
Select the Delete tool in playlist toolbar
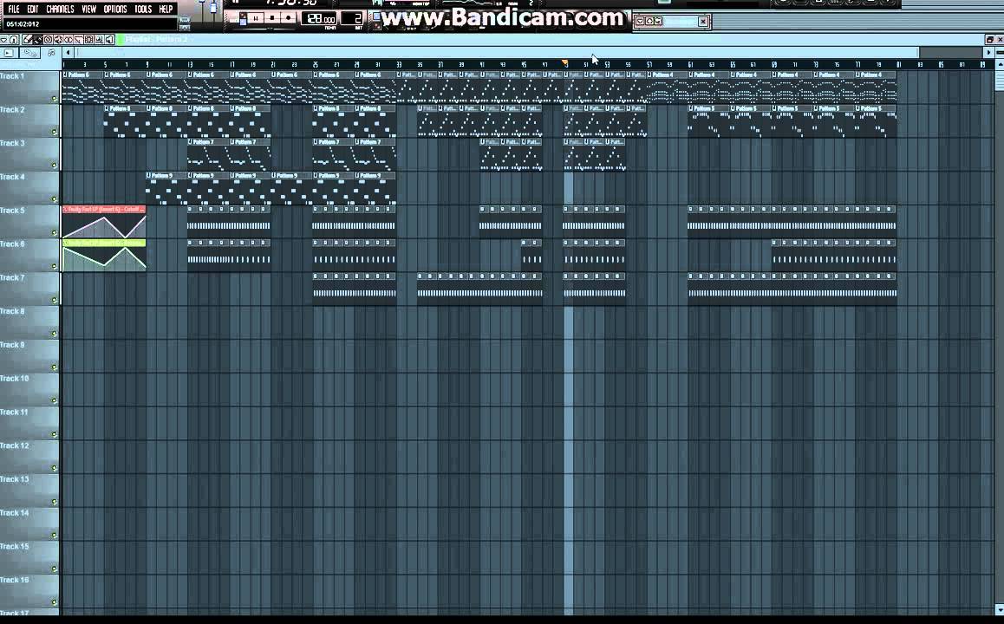click(48, 40)
